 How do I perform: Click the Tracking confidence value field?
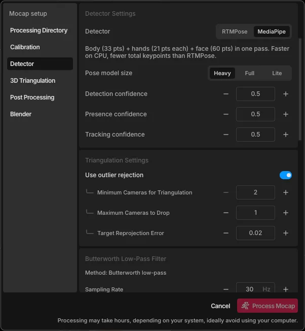(x=255, y=135)
